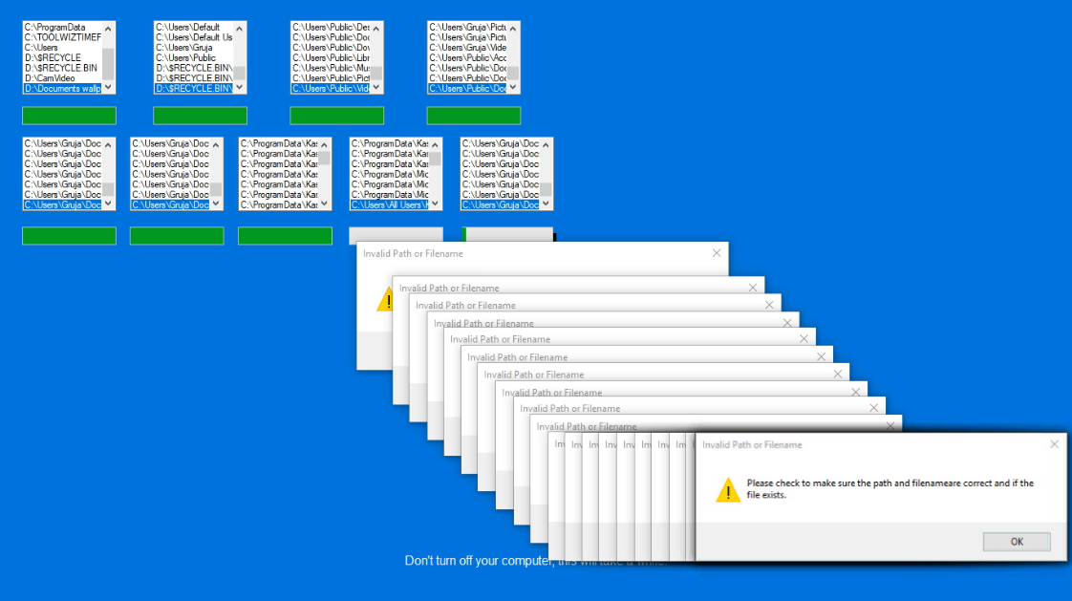Select the C:\Users\Gruja list entry

(x=194, y=48)
